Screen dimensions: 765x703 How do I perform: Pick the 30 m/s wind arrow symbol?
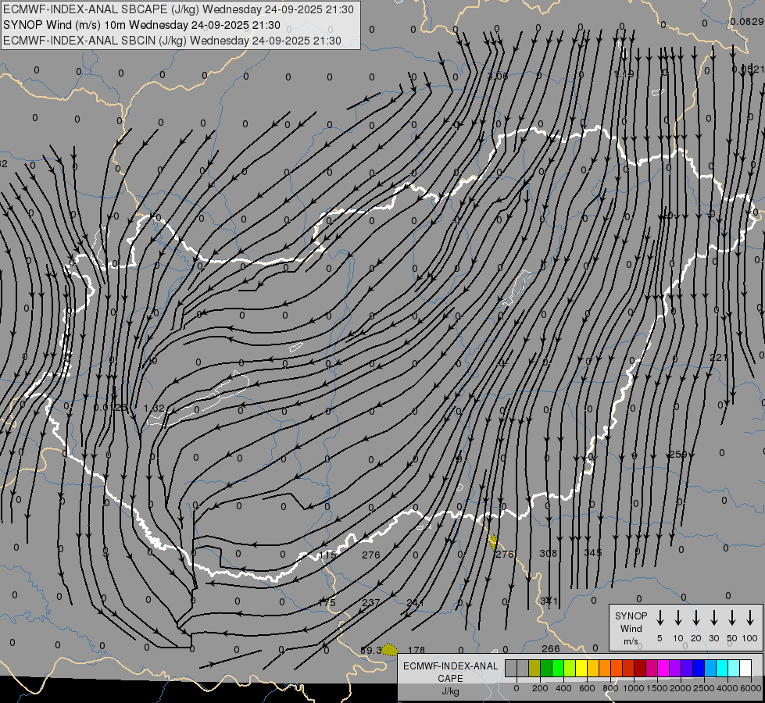coord(714,618)
